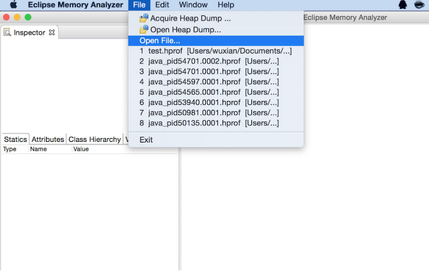Click the red close window button
This screenshot has height=271, width=429.
click(x=6, y=17)
